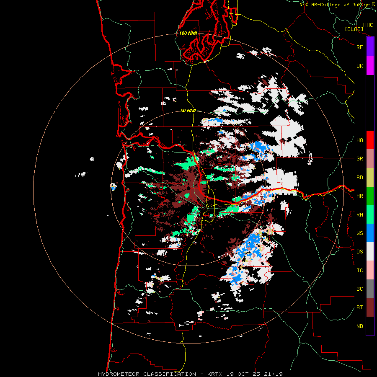This screenshot has width=377, height=377.
Task: Click the UK legend label
Action: point(359,66)
